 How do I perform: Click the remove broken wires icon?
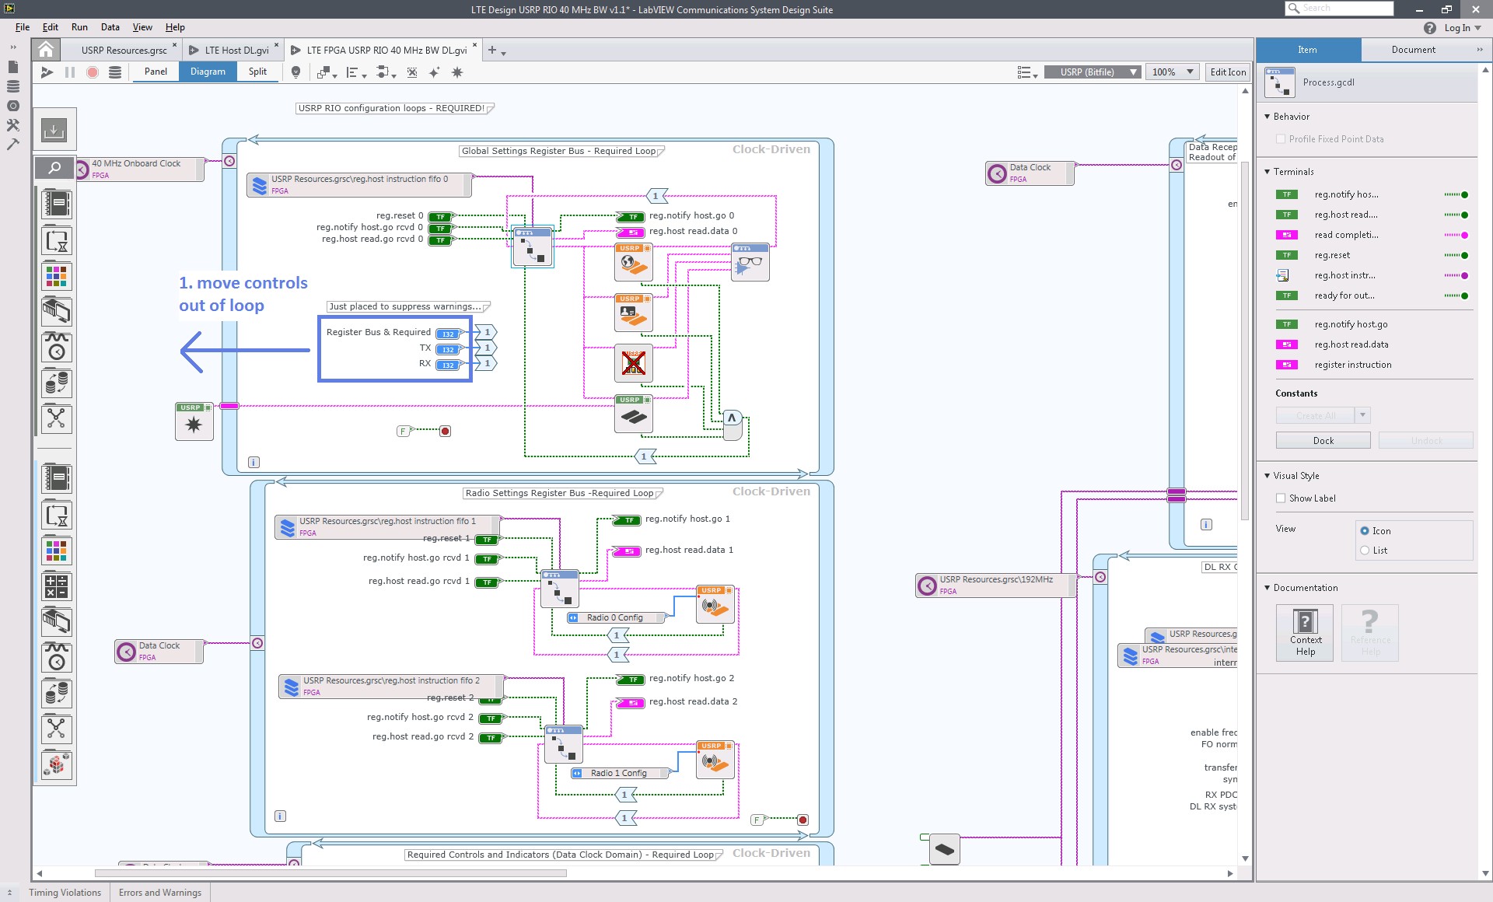[x=412, y=72]
